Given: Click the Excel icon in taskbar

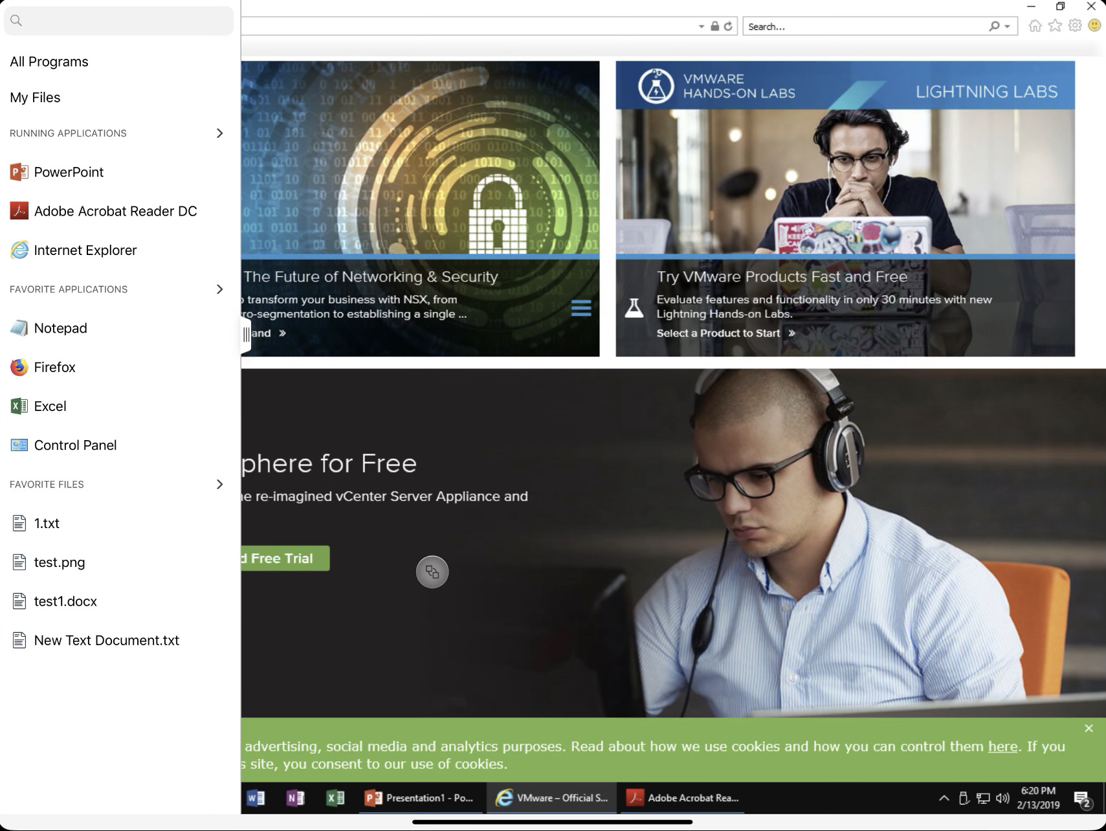Looking at the screenshot, I should [x=335, y=798].
